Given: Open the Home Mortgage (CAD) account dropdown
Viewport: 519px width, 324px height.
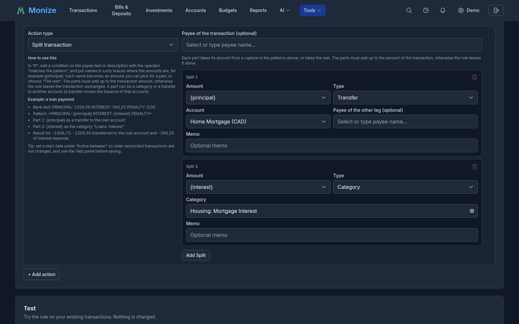Looking at the screenshot, I should click(x=258, y=121).
